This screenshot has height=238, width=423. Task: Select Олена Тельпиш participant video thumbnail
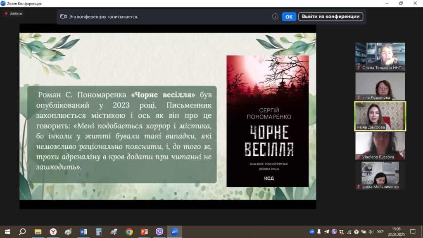(380, 56)
